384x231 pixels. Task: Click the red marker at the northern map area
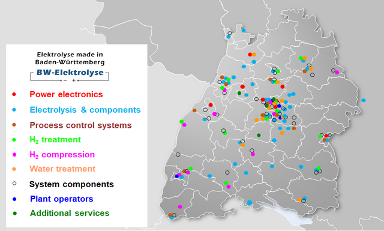click(x=250, y=55)
